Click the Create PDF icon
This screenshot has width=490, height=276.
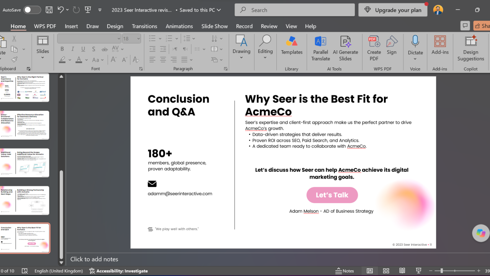point(374,41)
